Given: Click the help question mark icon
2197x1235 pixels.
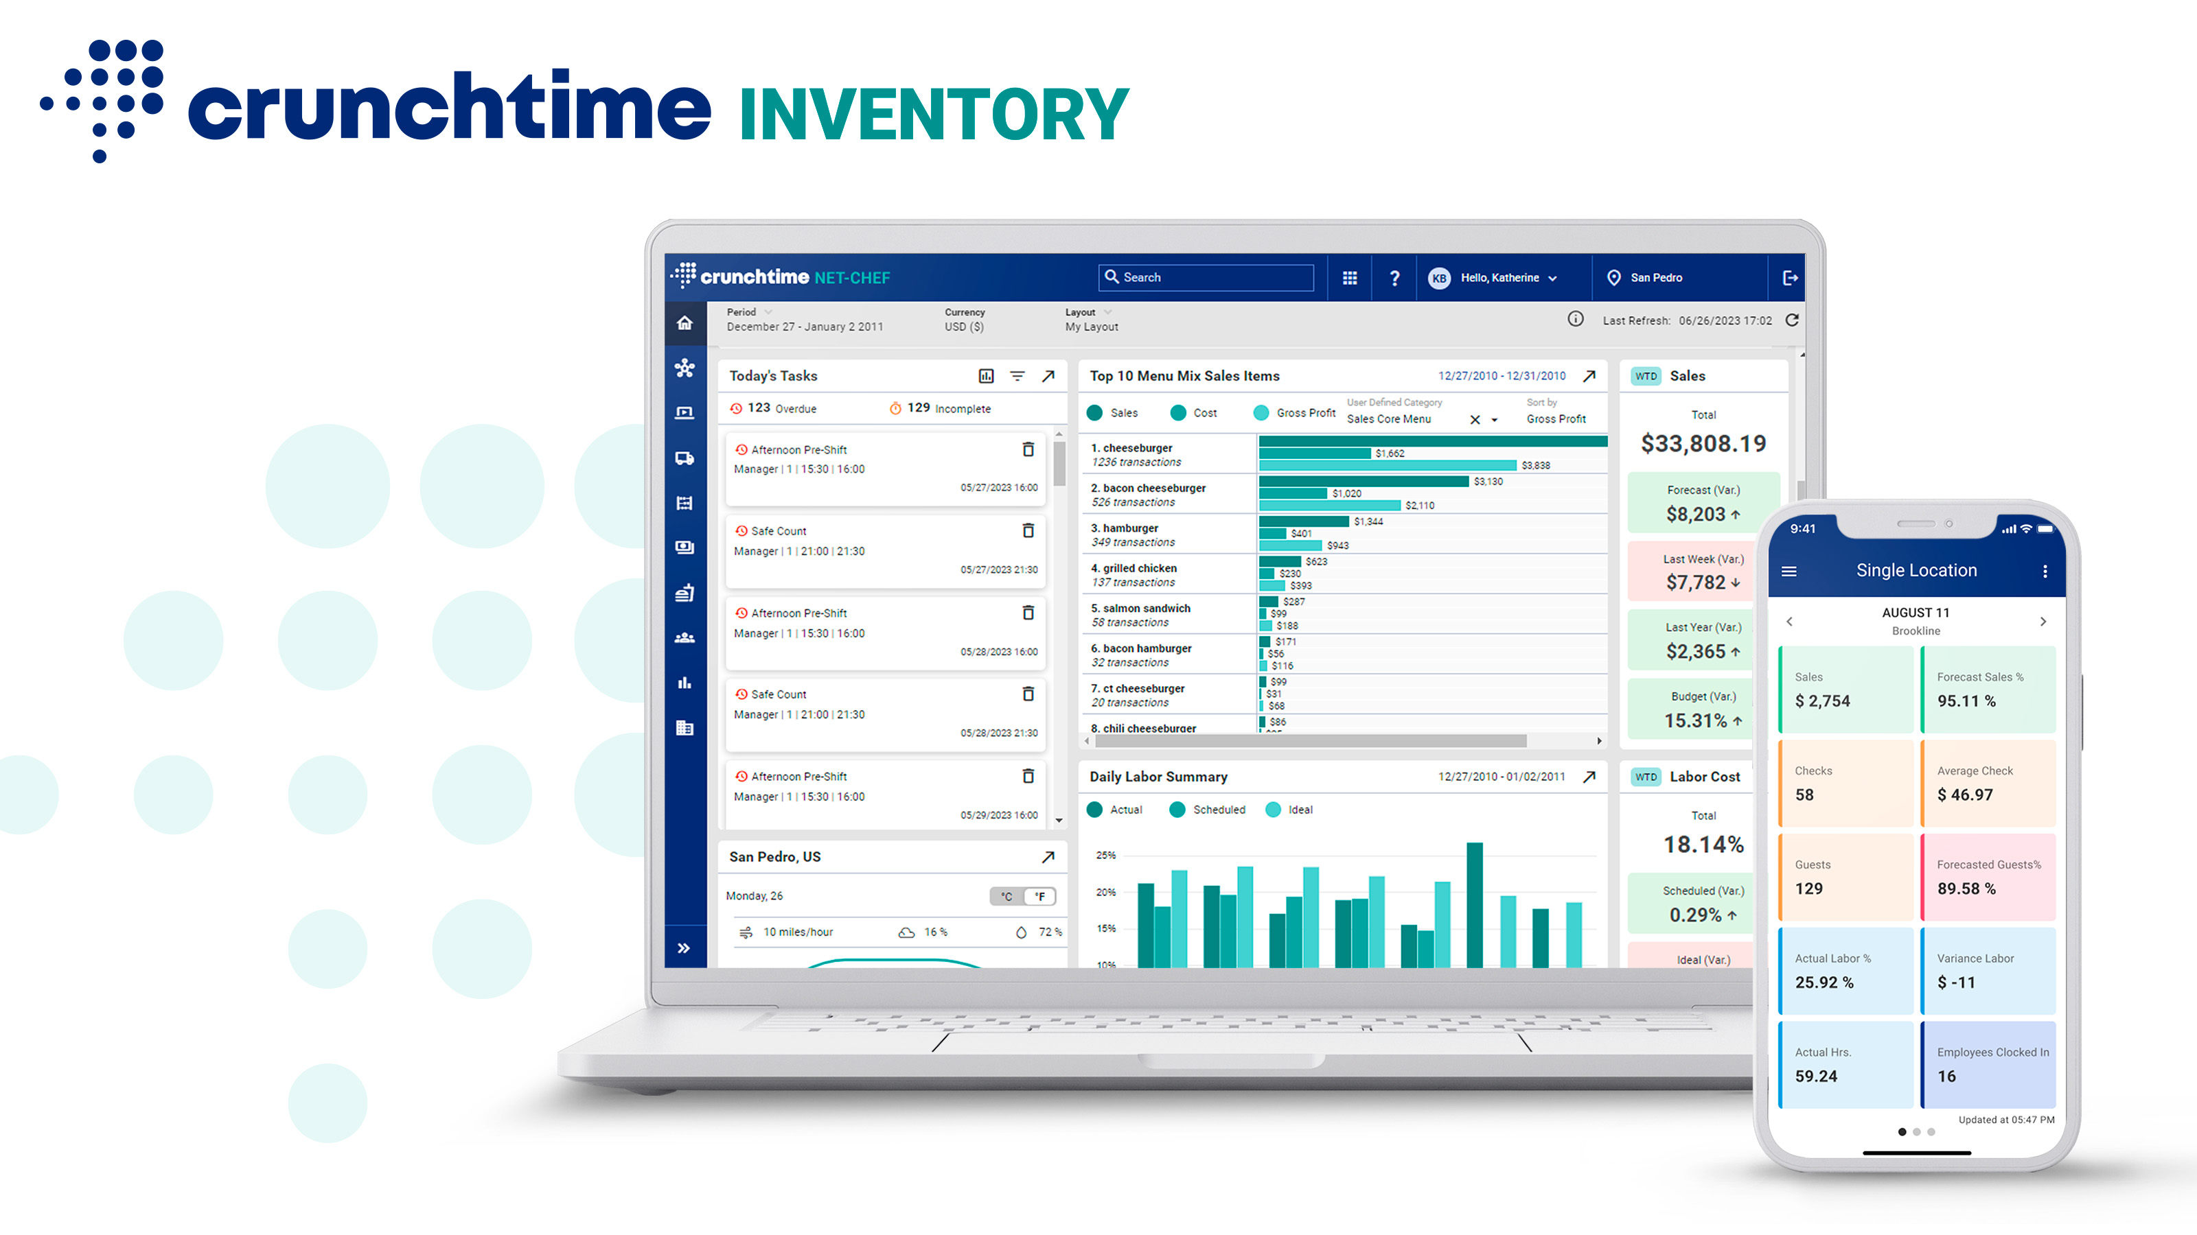Looking at the screenshot, I should click(1394, 278).
